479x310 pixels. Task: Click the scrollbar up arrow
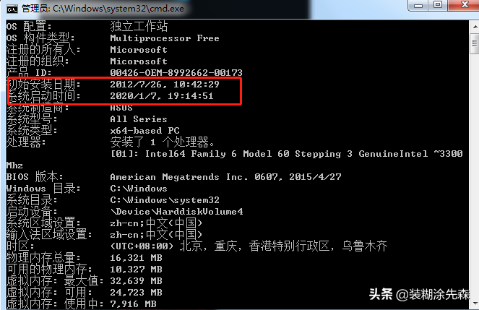pyautogui.click(x=475, y=27)
